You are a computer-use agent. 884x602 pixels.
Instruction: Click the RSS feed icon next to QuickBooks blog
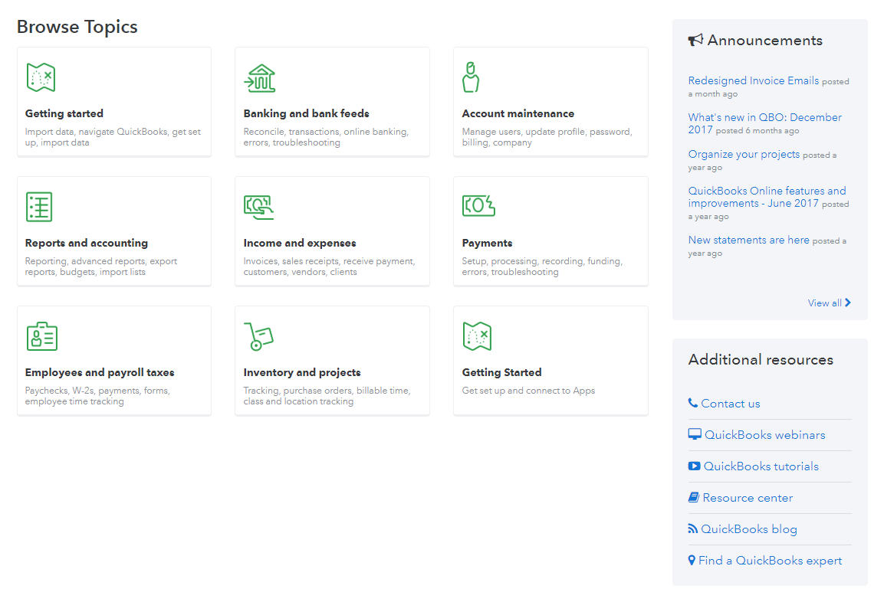pos(693,528)
